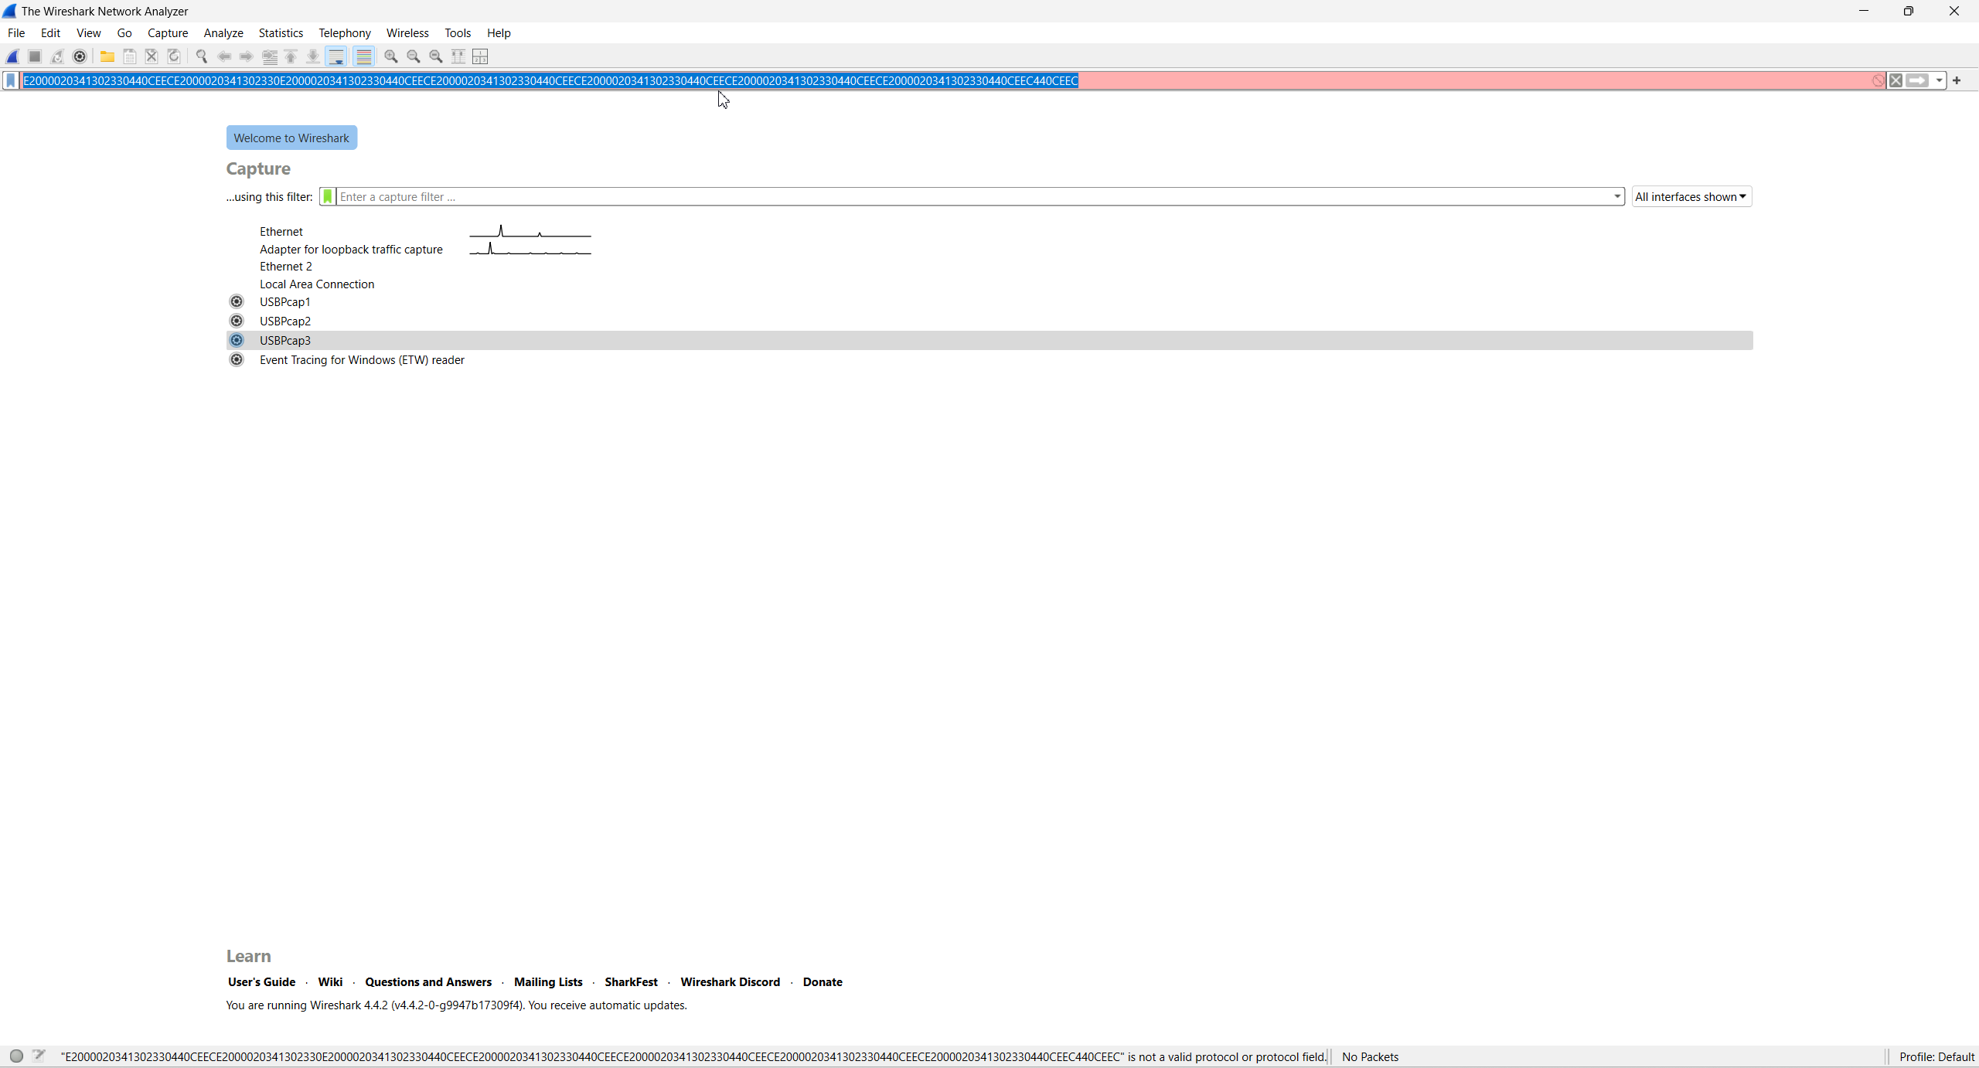1979x1068 pixels.
Task: Open capture options gear in toolbar
Action: (x=80, y=56)
